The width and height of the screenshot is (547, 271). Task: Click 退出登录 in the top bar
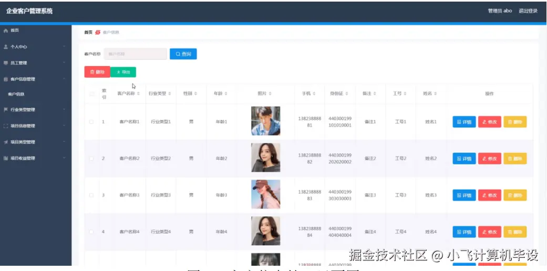coord(528,11)
